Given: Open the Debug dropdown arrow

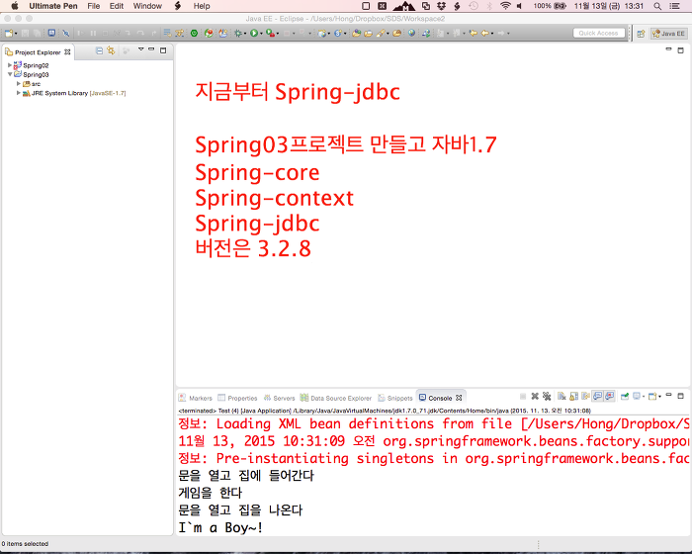Looking at the screenshot, I should click(x=245, y=34).
